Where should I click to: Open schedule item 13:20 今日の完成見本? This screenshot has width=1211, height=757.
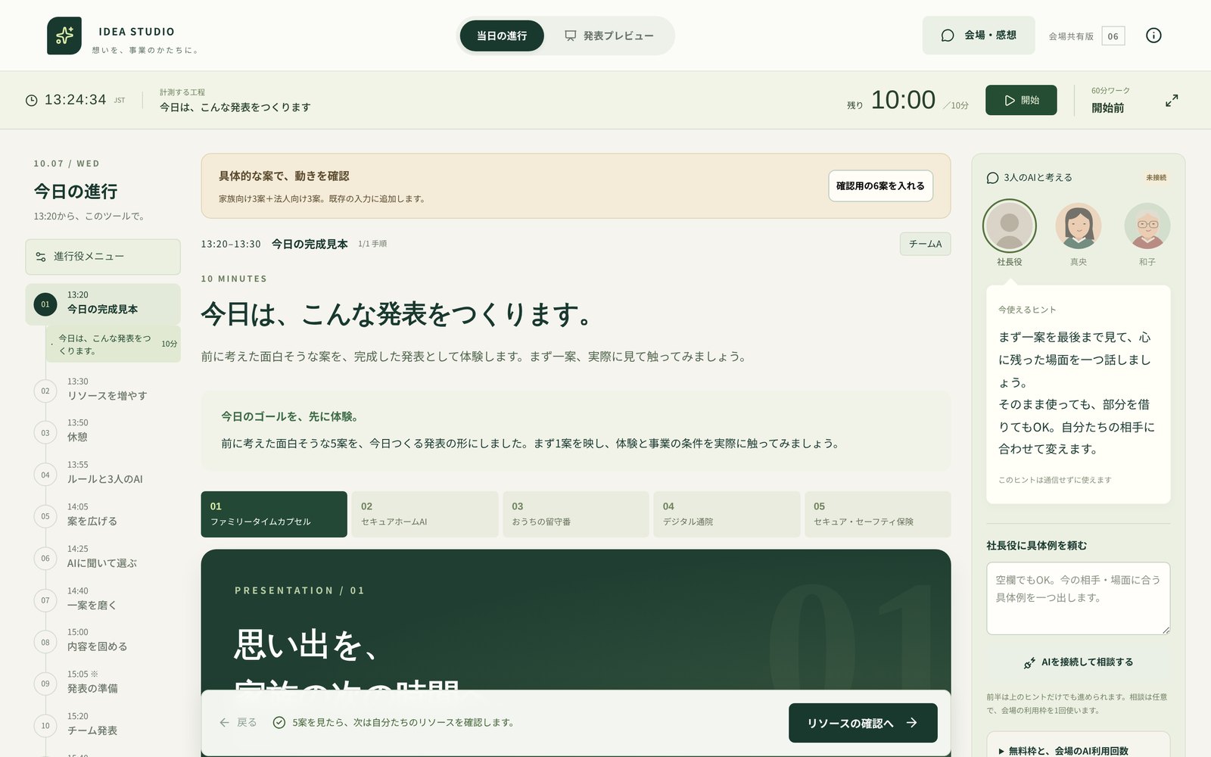(103, 304)
